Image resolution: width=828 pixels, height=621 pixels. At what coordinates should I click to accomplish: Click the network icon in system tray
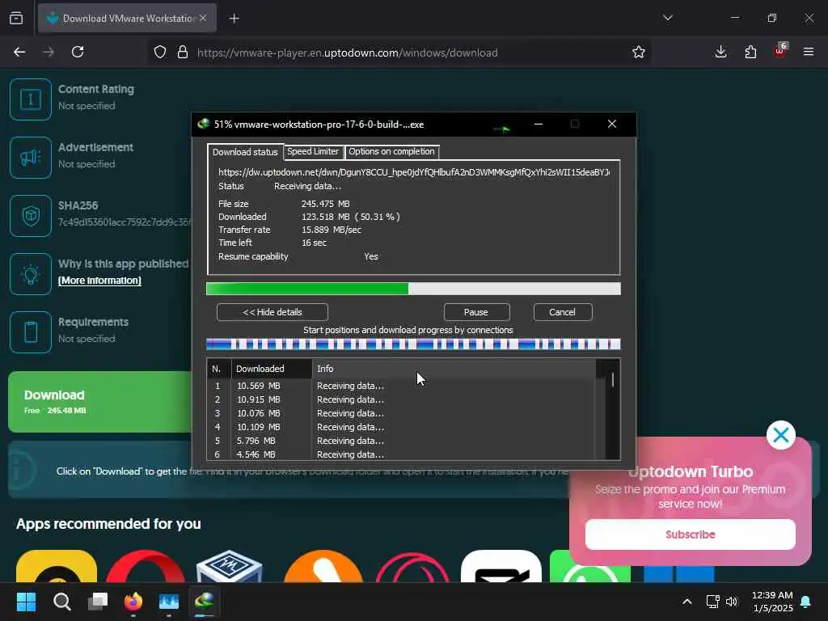[x=712, y=602]
